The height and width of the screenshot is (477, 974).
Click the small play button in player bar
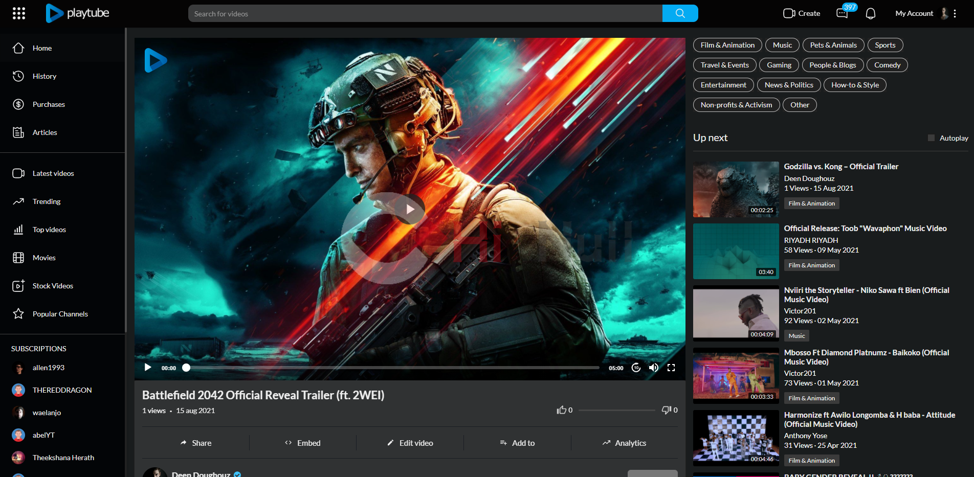[148, 368]
